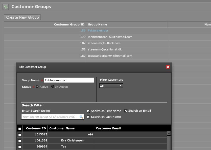Click the Eva Christensen name cell
Viewport: 211px width, 150px height.
tap(72, 140)
